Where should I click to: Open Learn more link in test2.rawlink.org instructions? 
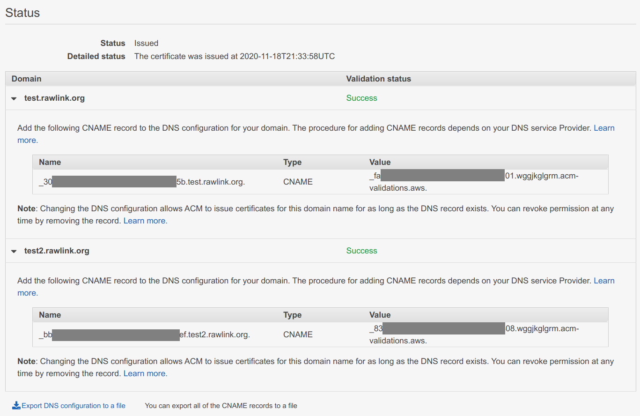[604, 281]
